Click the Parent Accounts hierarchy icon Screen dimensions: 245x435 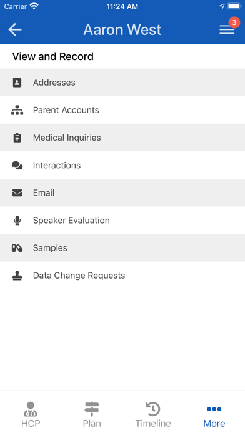click(17, 110)
